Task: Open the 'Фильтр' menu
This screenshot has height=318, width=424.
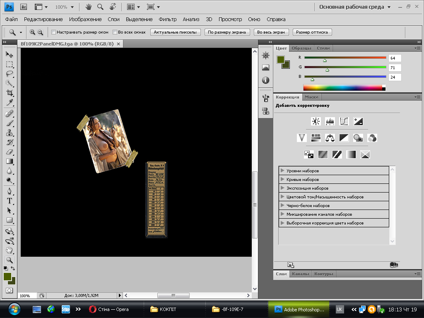Action: [x=167, y=19]
